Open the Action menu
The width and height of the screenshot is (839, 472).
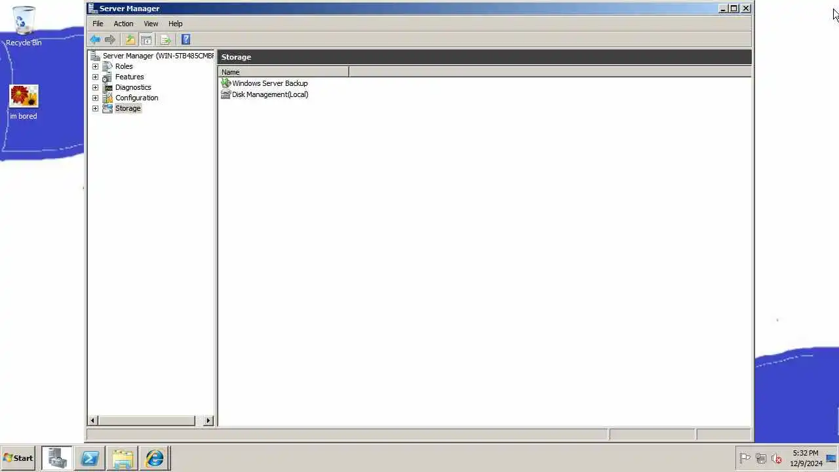tap(123, 24)
